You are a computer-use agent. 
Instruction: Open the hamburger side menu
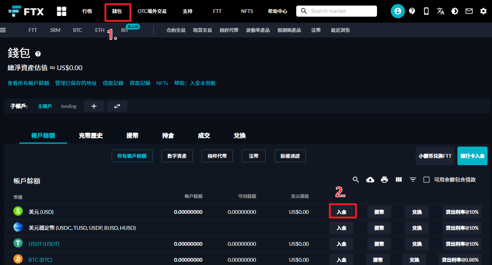click(x=3, y=30)
